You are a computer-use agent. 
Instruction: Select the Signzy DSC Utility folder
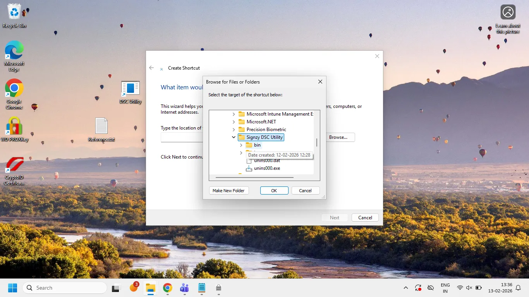click(x=261, y=137)
